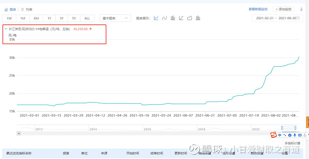Select the ALL time range
This screenshot has height=159, width=309.
click(x=87, y=18)
